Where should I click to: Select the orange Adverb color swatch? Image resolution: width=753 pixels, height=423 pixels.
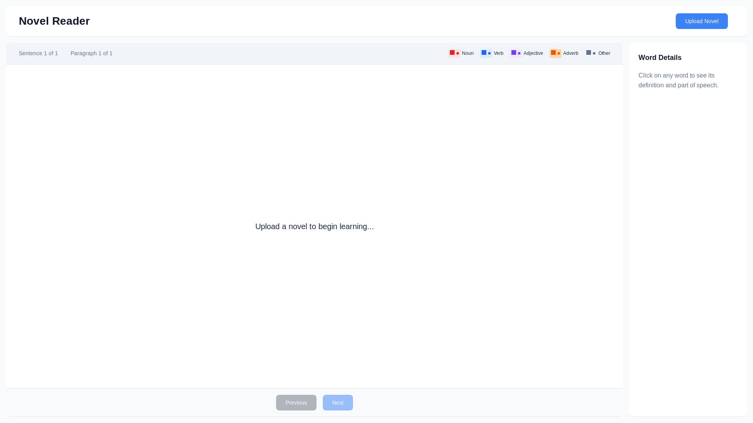pos(555,53)
